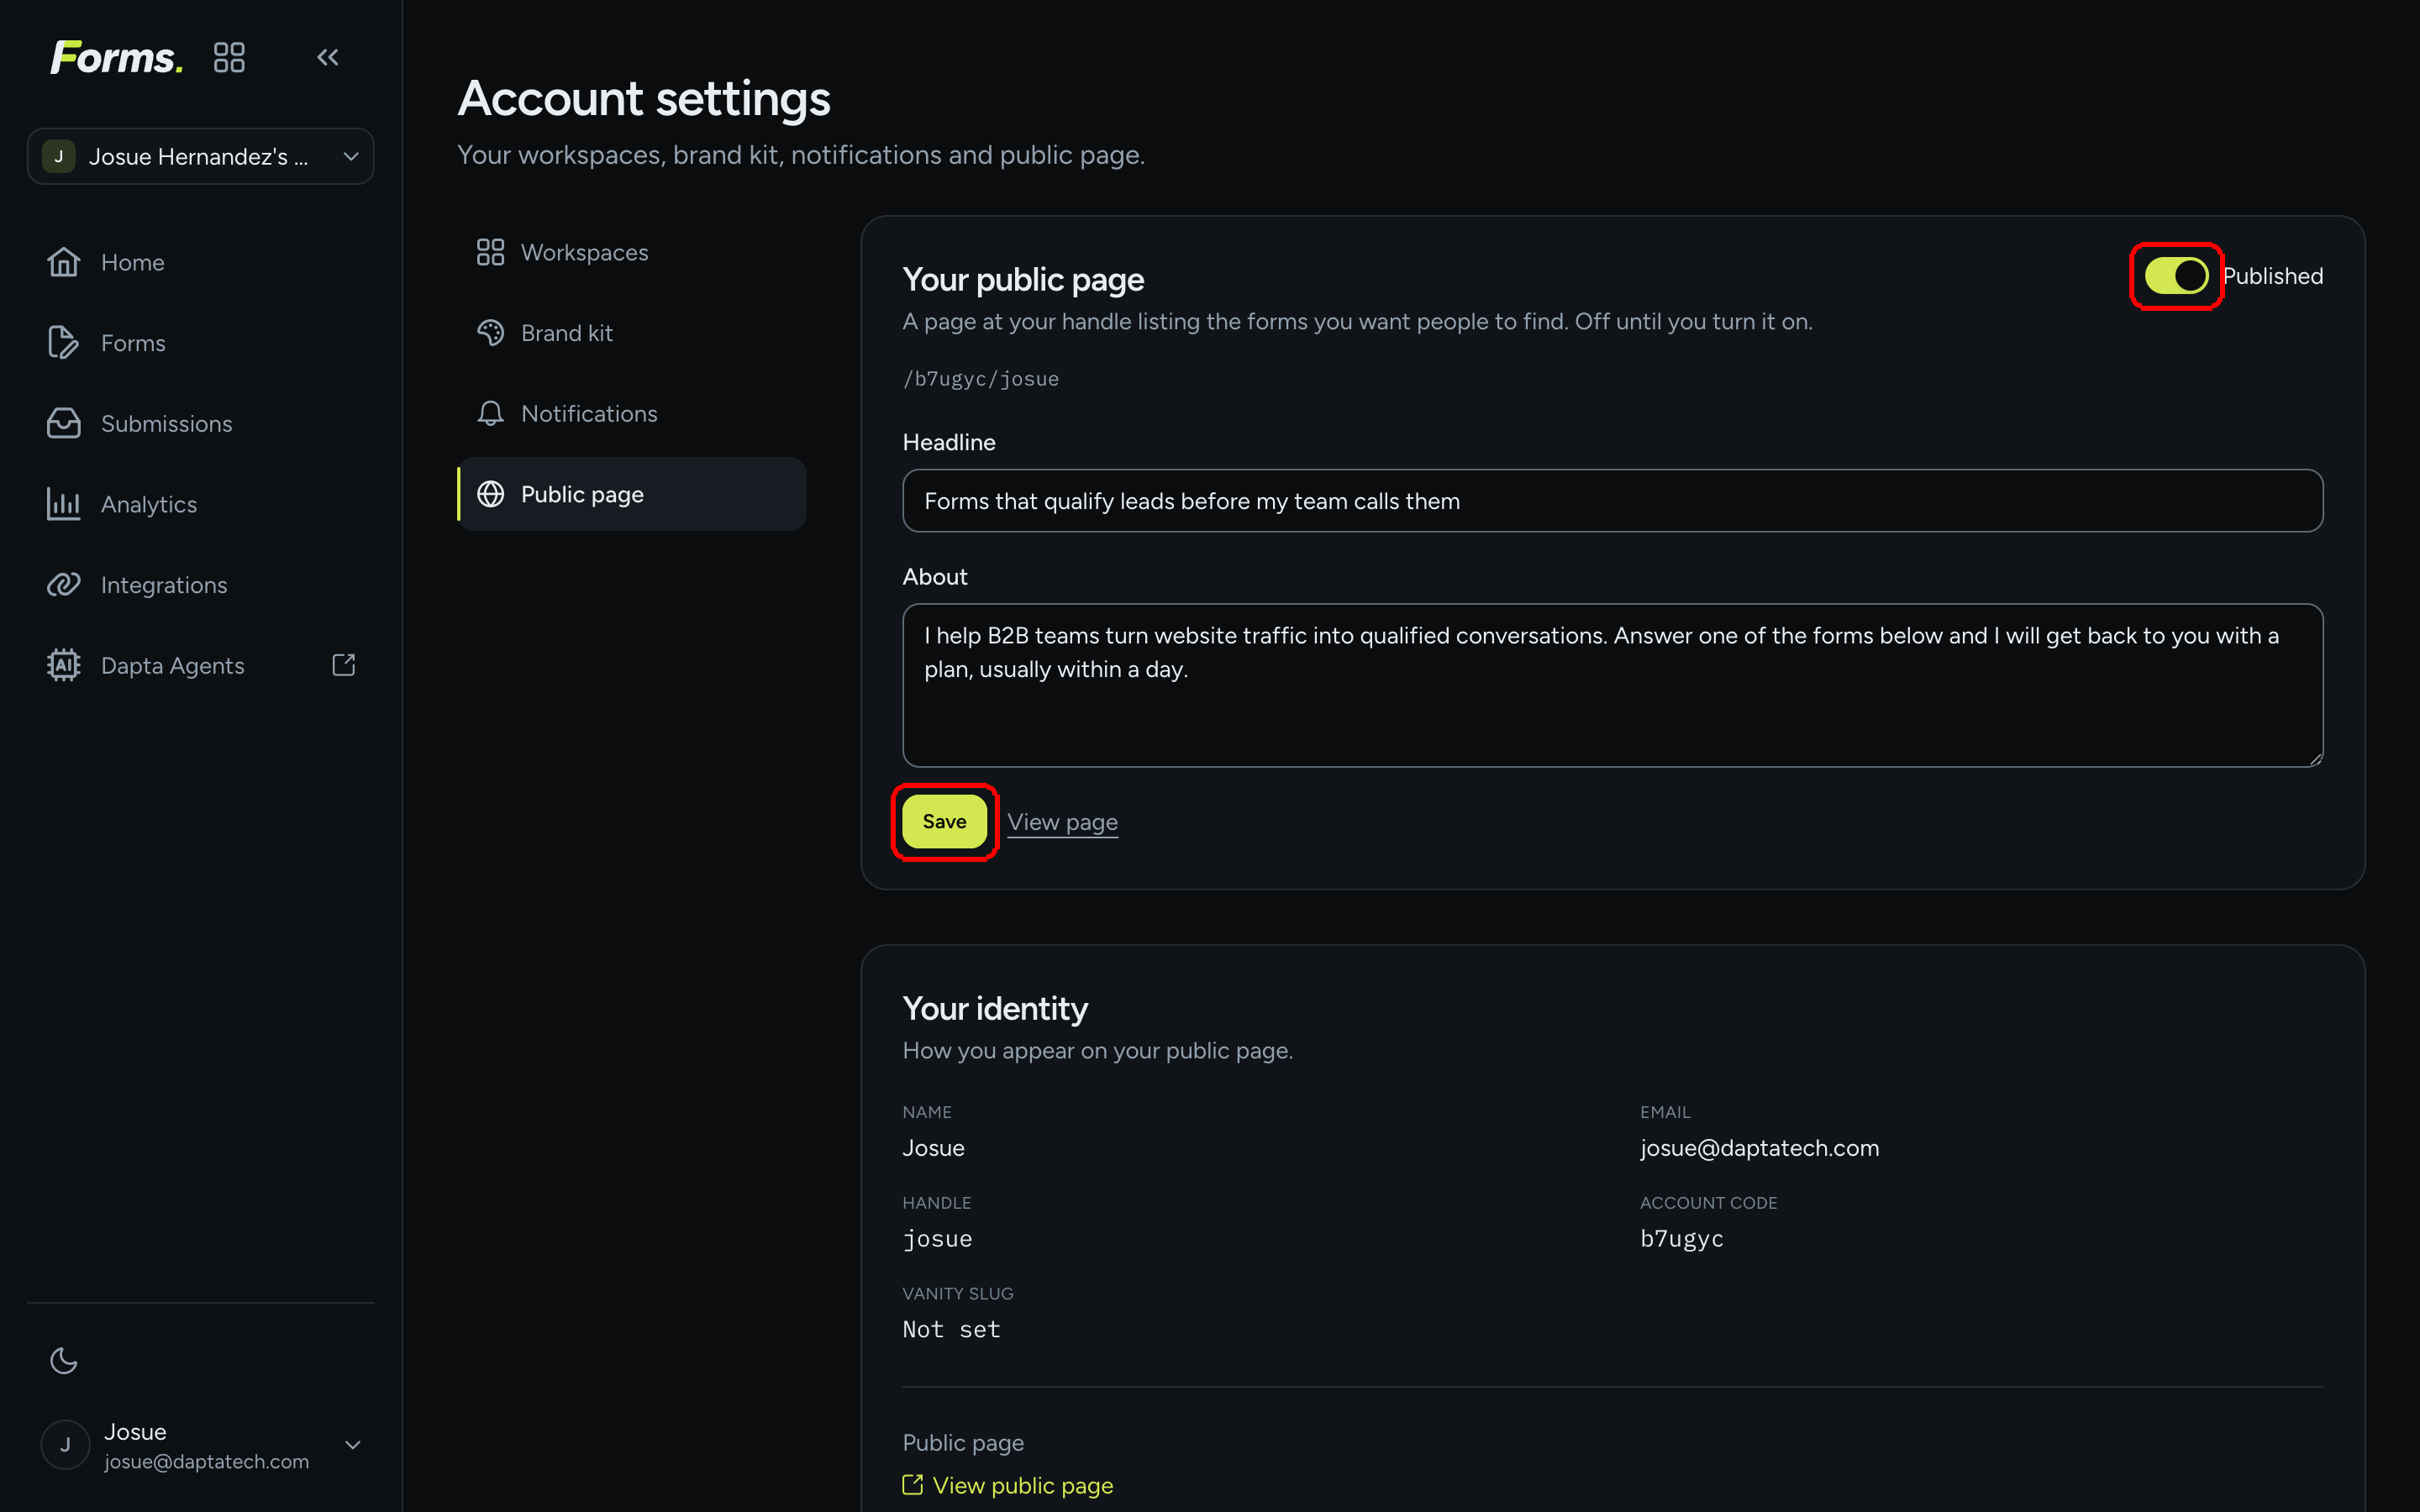The image size is (2420, 1512).
Task: Click the josue@daptatech.com email under EMAIL
Action: click(x=1759, y=1148)
